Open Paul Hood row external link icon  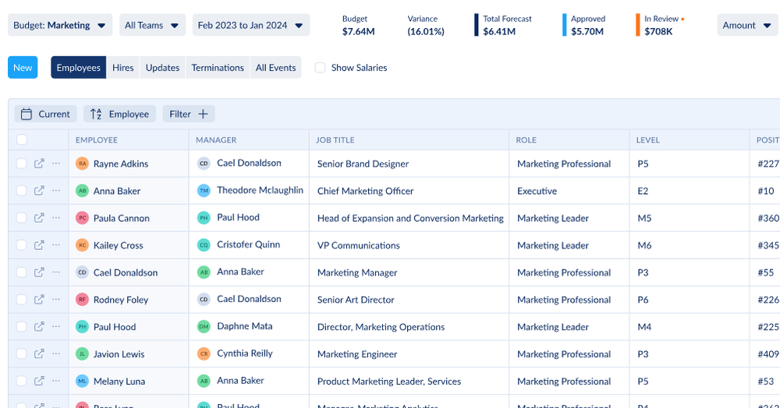[39, 326]
